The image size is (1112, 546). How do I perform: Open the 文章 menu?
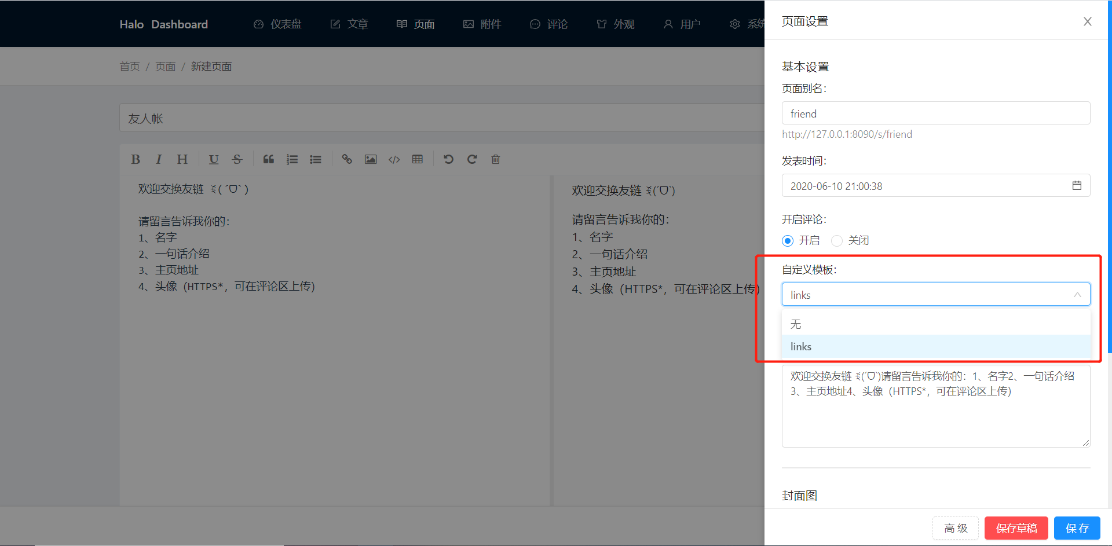click(349, 24)
